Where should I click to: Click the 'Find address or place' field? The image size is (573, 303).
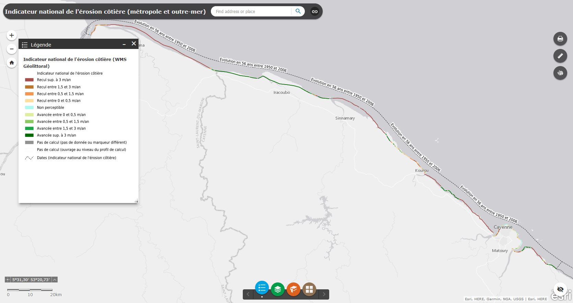[252, 12]
